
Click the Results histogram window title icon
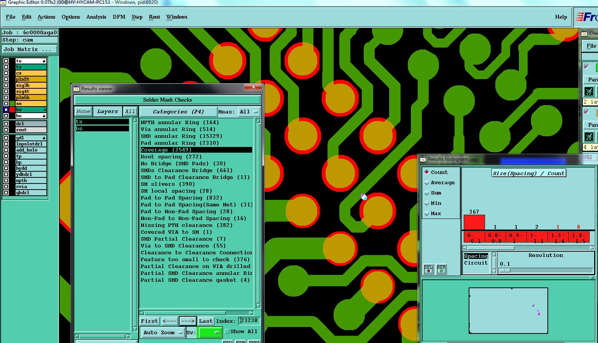423,159
